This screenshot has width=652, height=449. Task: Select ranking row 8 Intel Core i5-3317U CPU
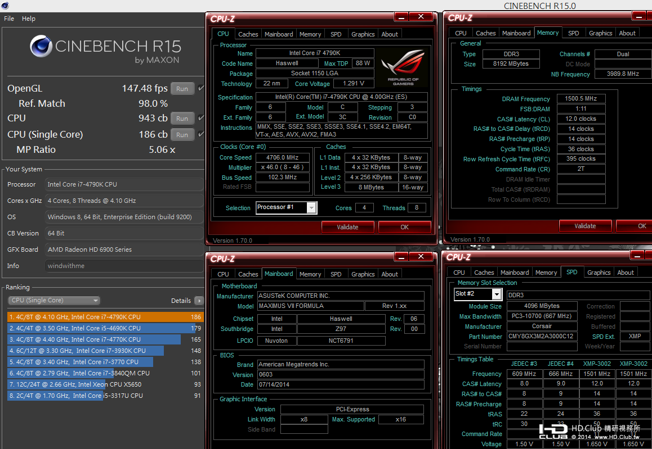(105, 396)
